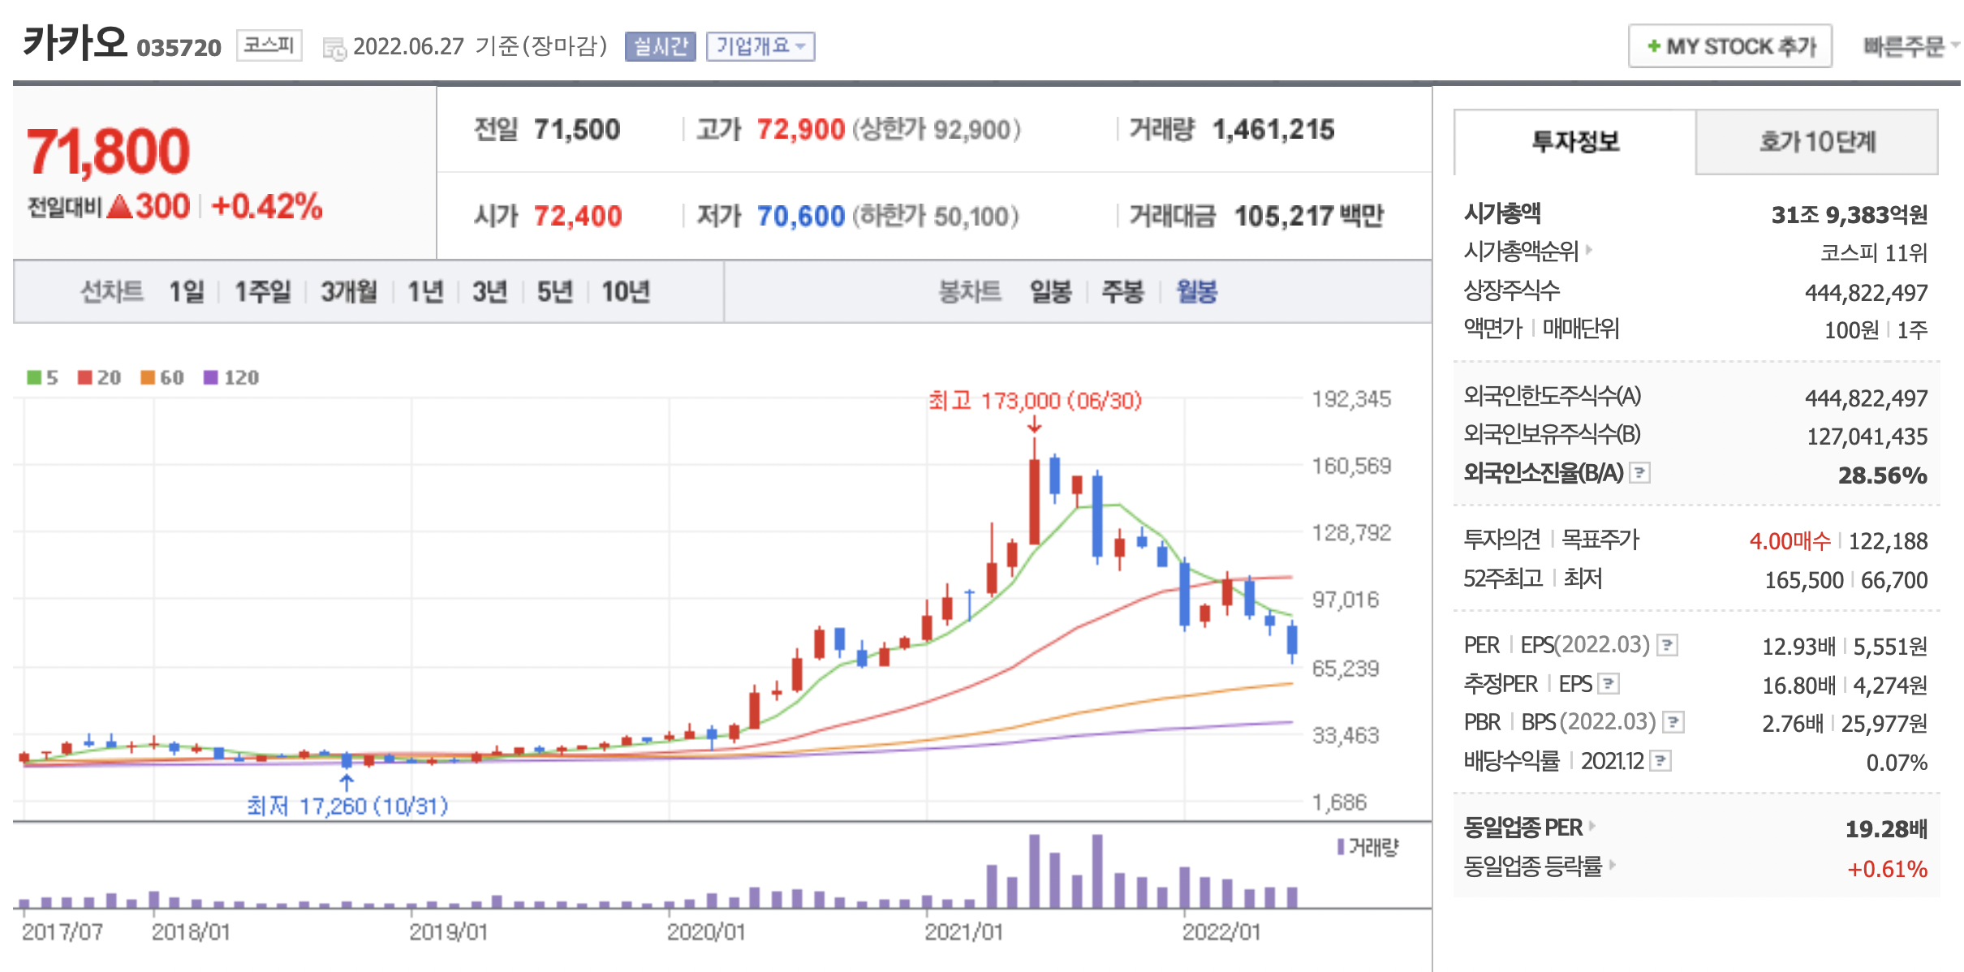Click the 동일업종 PER value 19.28배
Viewport: 1964px width, 972px height.
[x=1886, y=829]
